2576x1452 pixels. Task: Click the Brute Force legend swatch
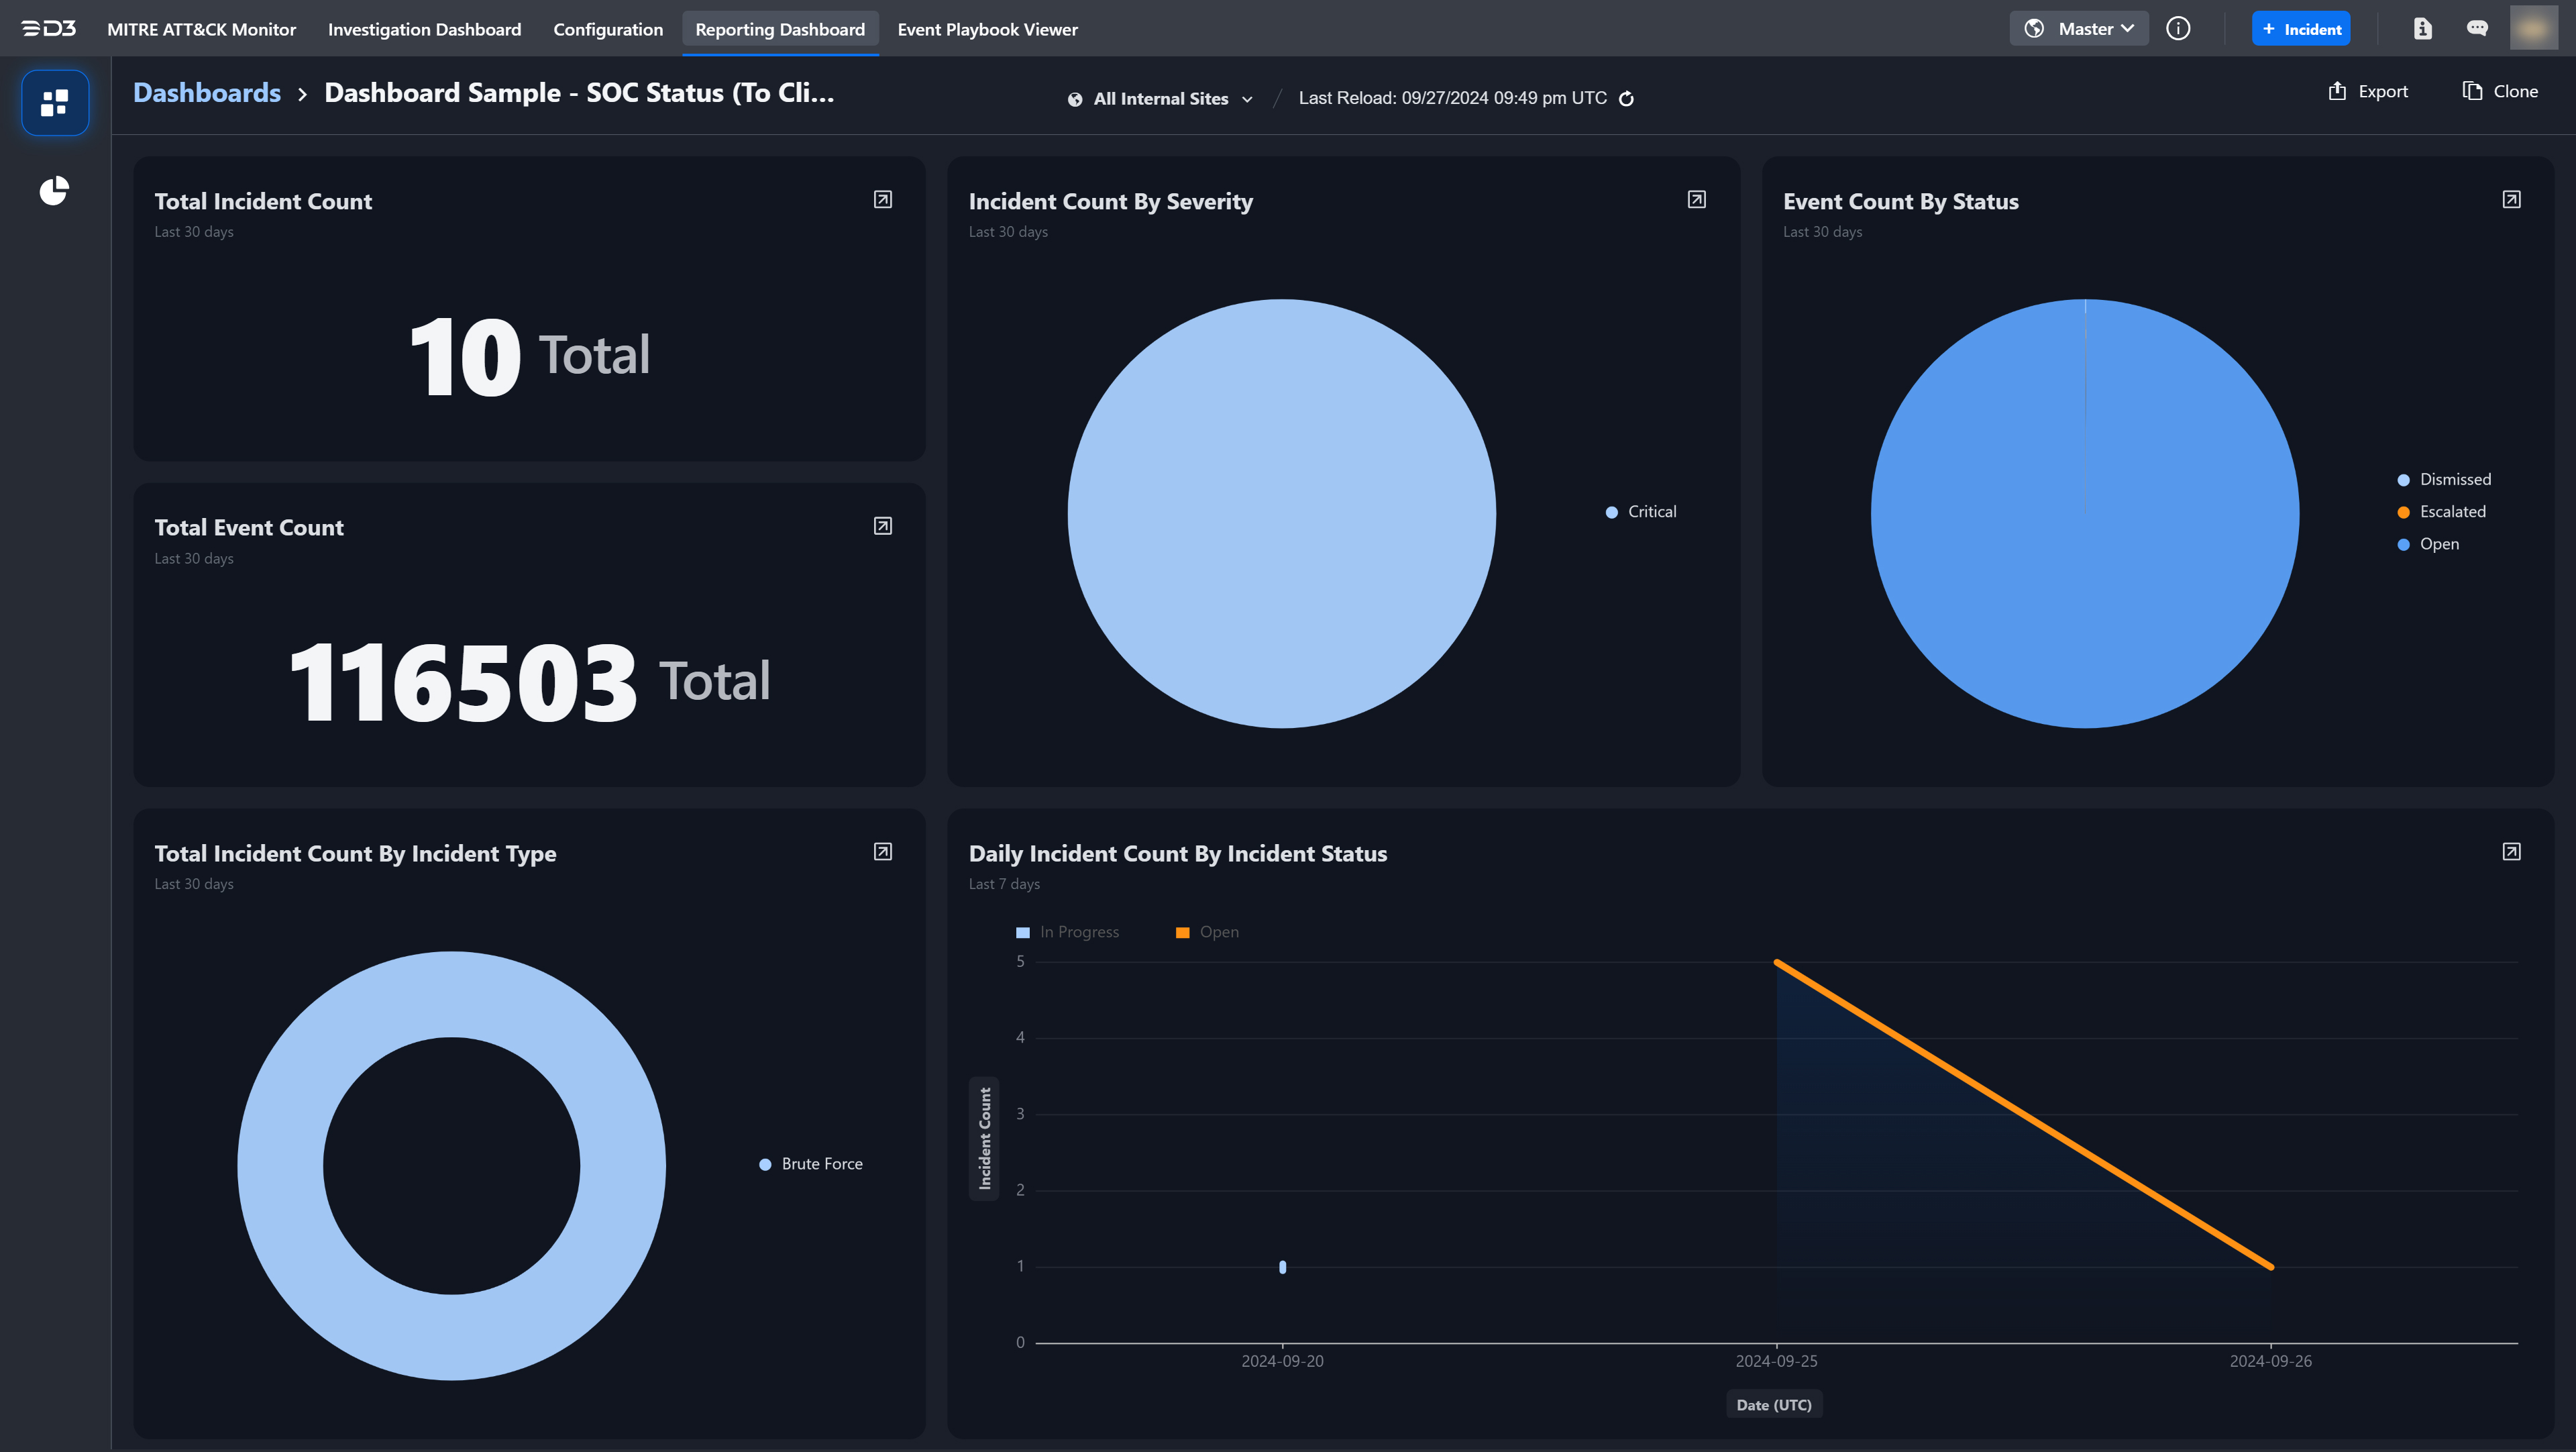click(x=765, y=1164)
